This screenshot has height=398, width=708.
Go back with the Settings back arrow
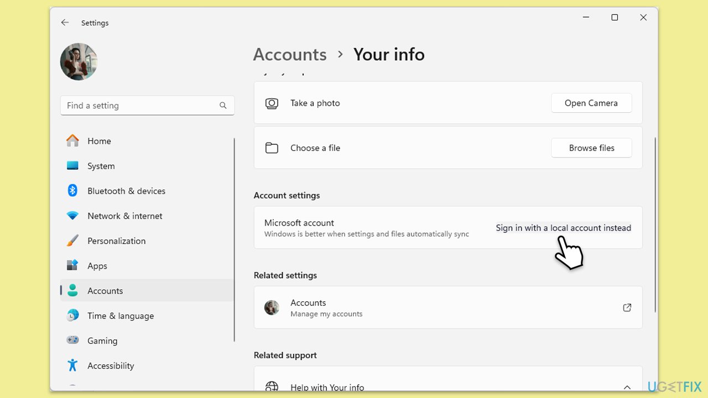(65, 23)
